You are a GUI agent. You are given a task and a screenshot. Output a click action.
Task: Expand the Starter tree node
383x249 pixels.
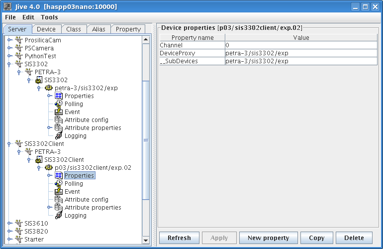click(9, 239)
